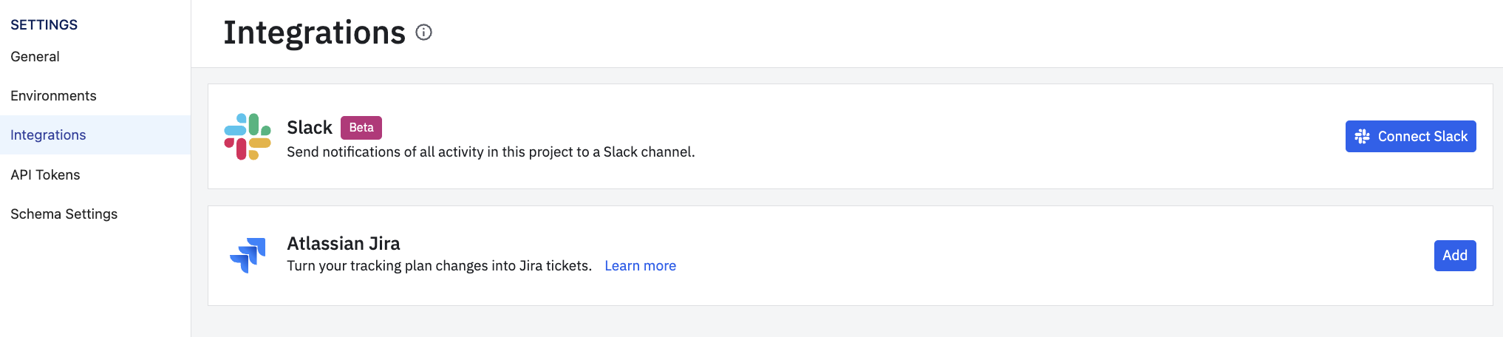Click the Atlassian Jira title text
The height and width of the screenshot is (337, 1503).
(x=344, y=244)
